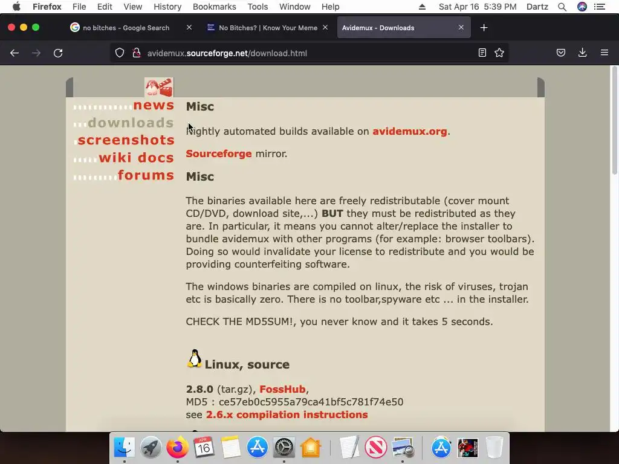The width and height of the screenshot is (619, 464).
Task: Click the Dartz user name
Action: (x=537, y=7)
